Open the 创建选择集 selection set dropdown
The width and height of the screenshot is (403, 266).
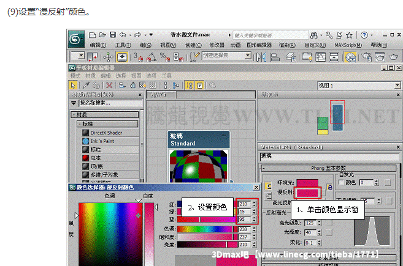pos(248,56)
